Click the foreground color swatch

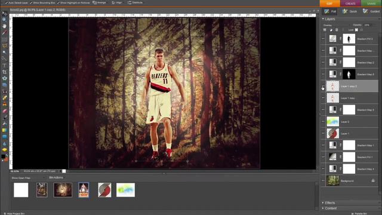pyautogui.click(x=3, y=156)
